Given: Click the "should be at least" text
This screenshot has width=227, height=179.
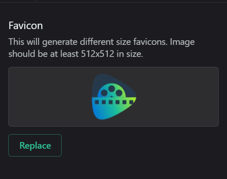Looking at the screenshot, I should pos(43,54).
